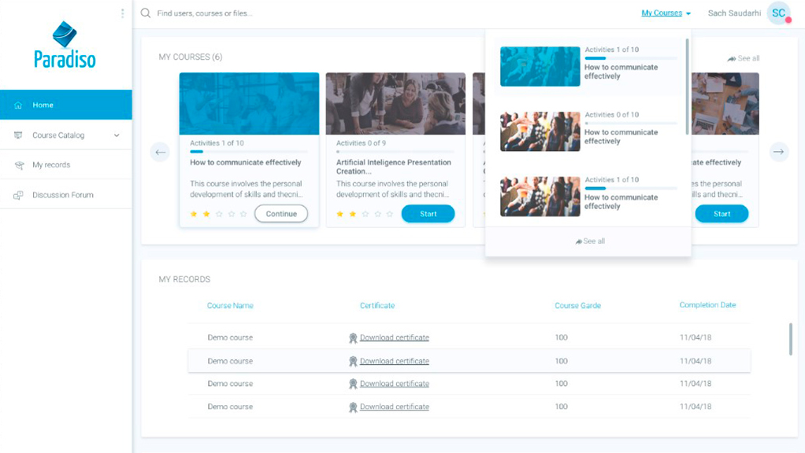Viewport: 805px width, 453px height.
Task: Click the Course Garde column header
Action: (577, 305)
